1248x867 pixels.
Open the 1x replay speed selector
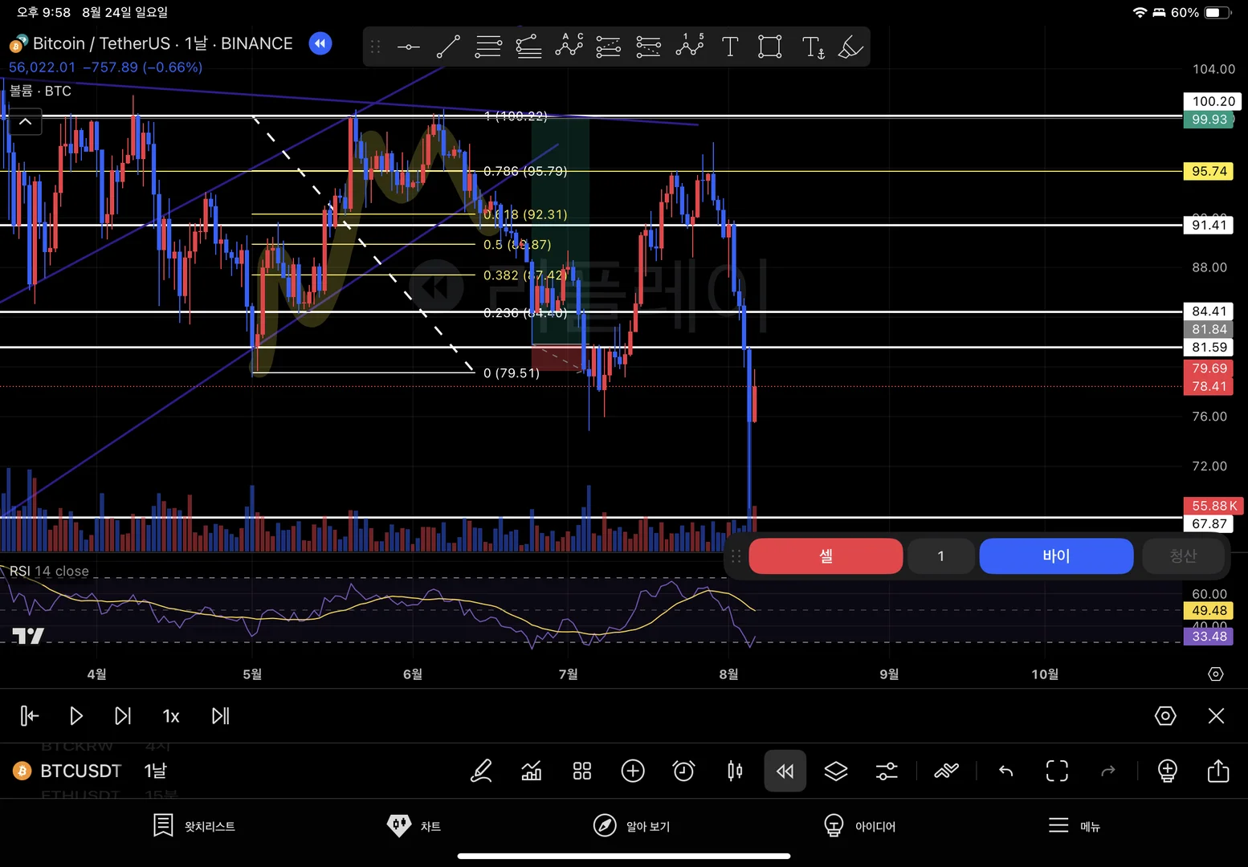pos(171,716)
